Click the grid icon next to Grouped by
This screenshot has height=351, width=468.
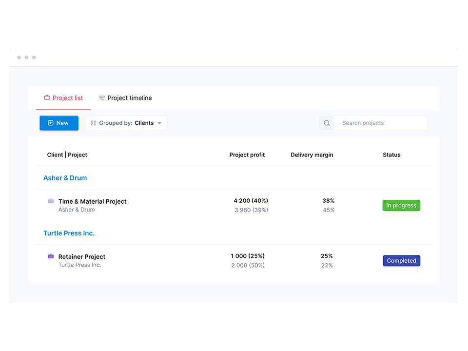click(94, 123)
